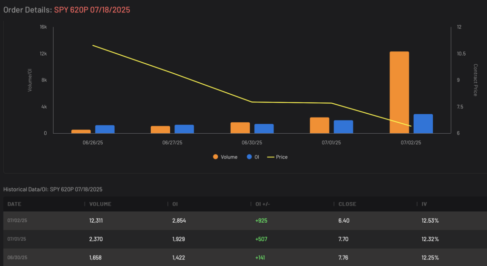Click the Historical Data/OI section heading
The width and height of the screenshot is (487, 266).
click(53, 189)
